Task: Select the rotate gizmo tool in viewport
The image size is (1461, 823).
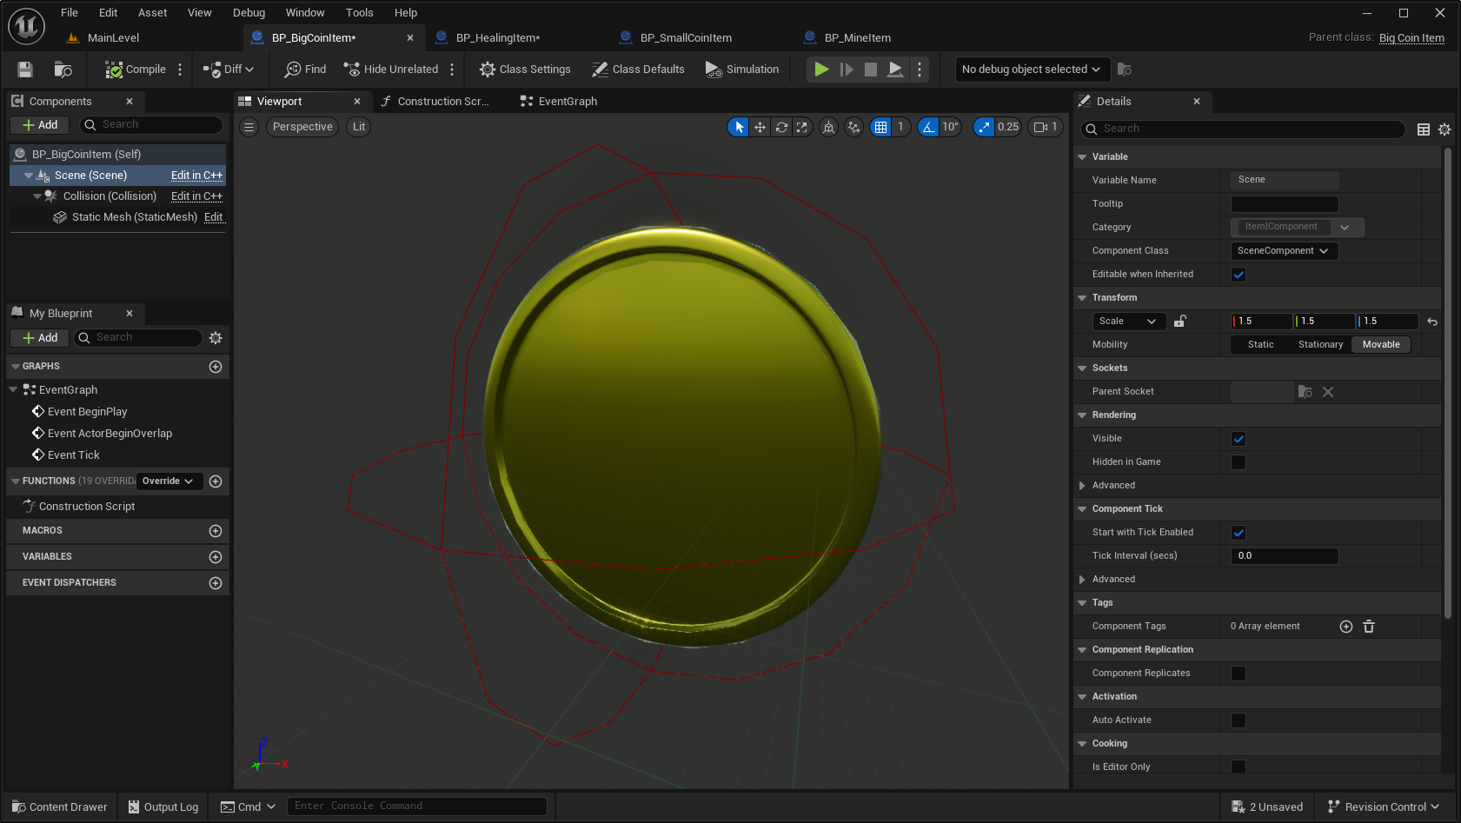Action: (x=781, y=127)
